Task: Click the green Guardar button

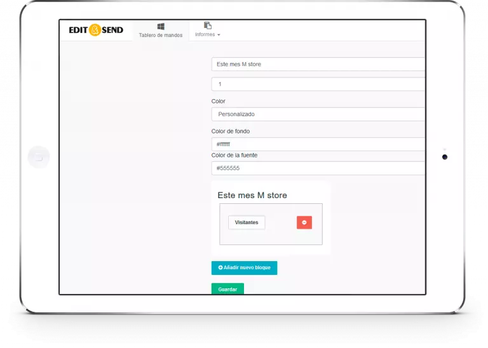Action: (x=227, y=288)
